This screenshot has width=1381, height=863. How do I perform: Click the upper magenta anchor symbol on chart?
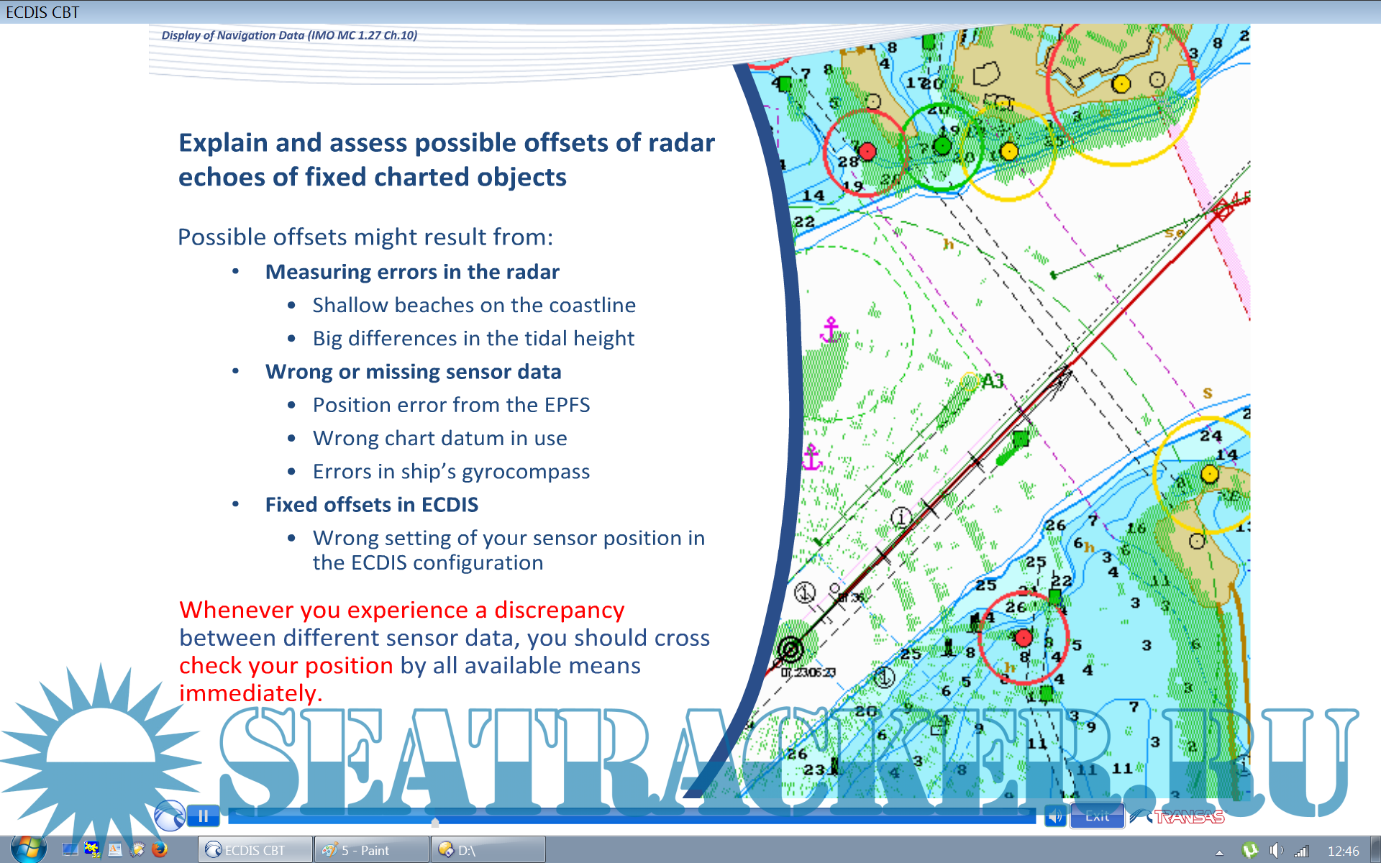click(x=831, y=330)
